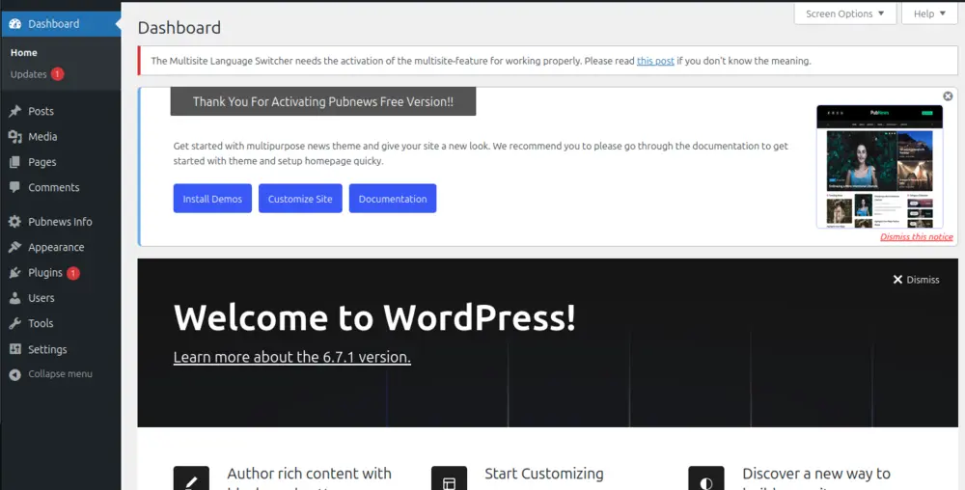The height and width of the screenshot is (490, 965).
Task: Open the 'this post' link
Action: point(655,61)
